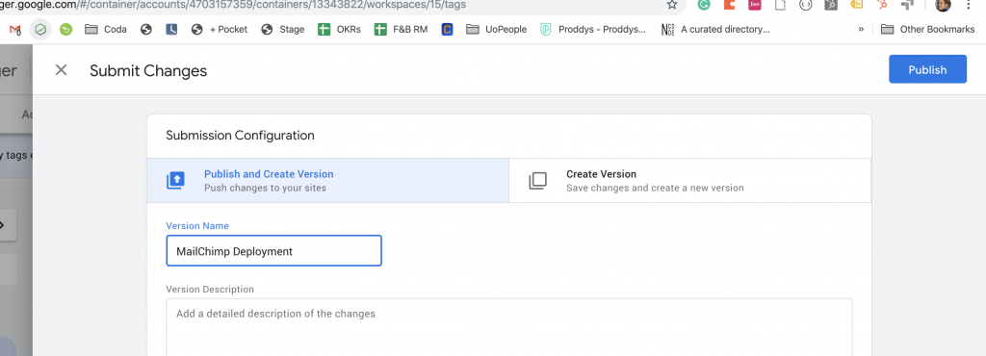Open the OKRs sheet bookmark

coord(340,30)
